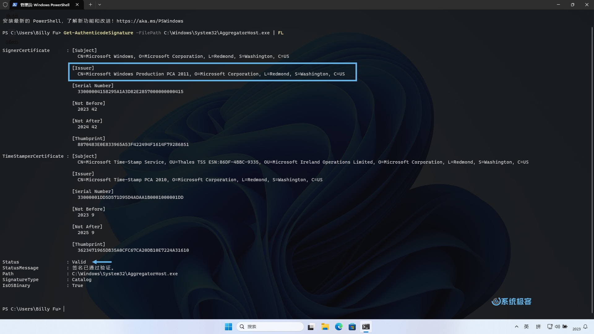Click the Microsoft Time-Stamp Service subject line
The image size is (594, 334).
pyautogui.click(x=303, y=162)
